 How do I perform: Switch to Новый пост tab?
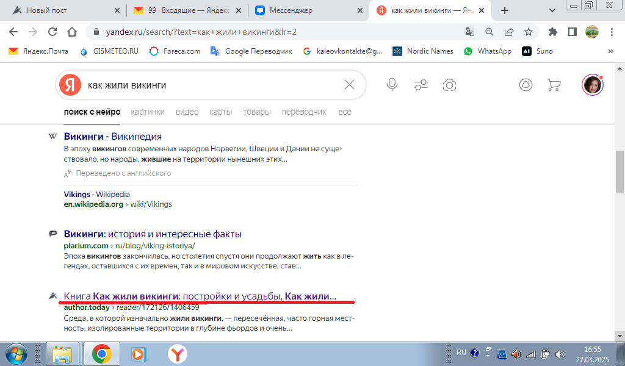(46, 10)
